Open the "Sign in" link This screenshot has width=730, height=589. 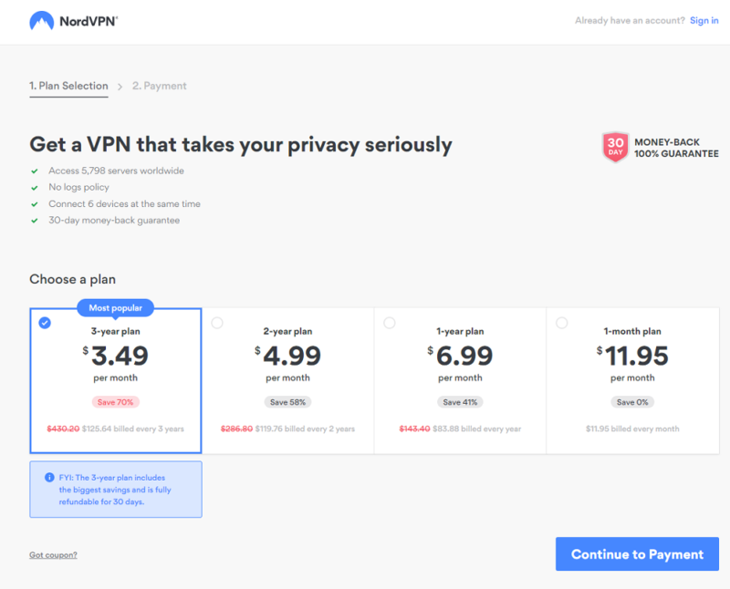pos(704,20)
